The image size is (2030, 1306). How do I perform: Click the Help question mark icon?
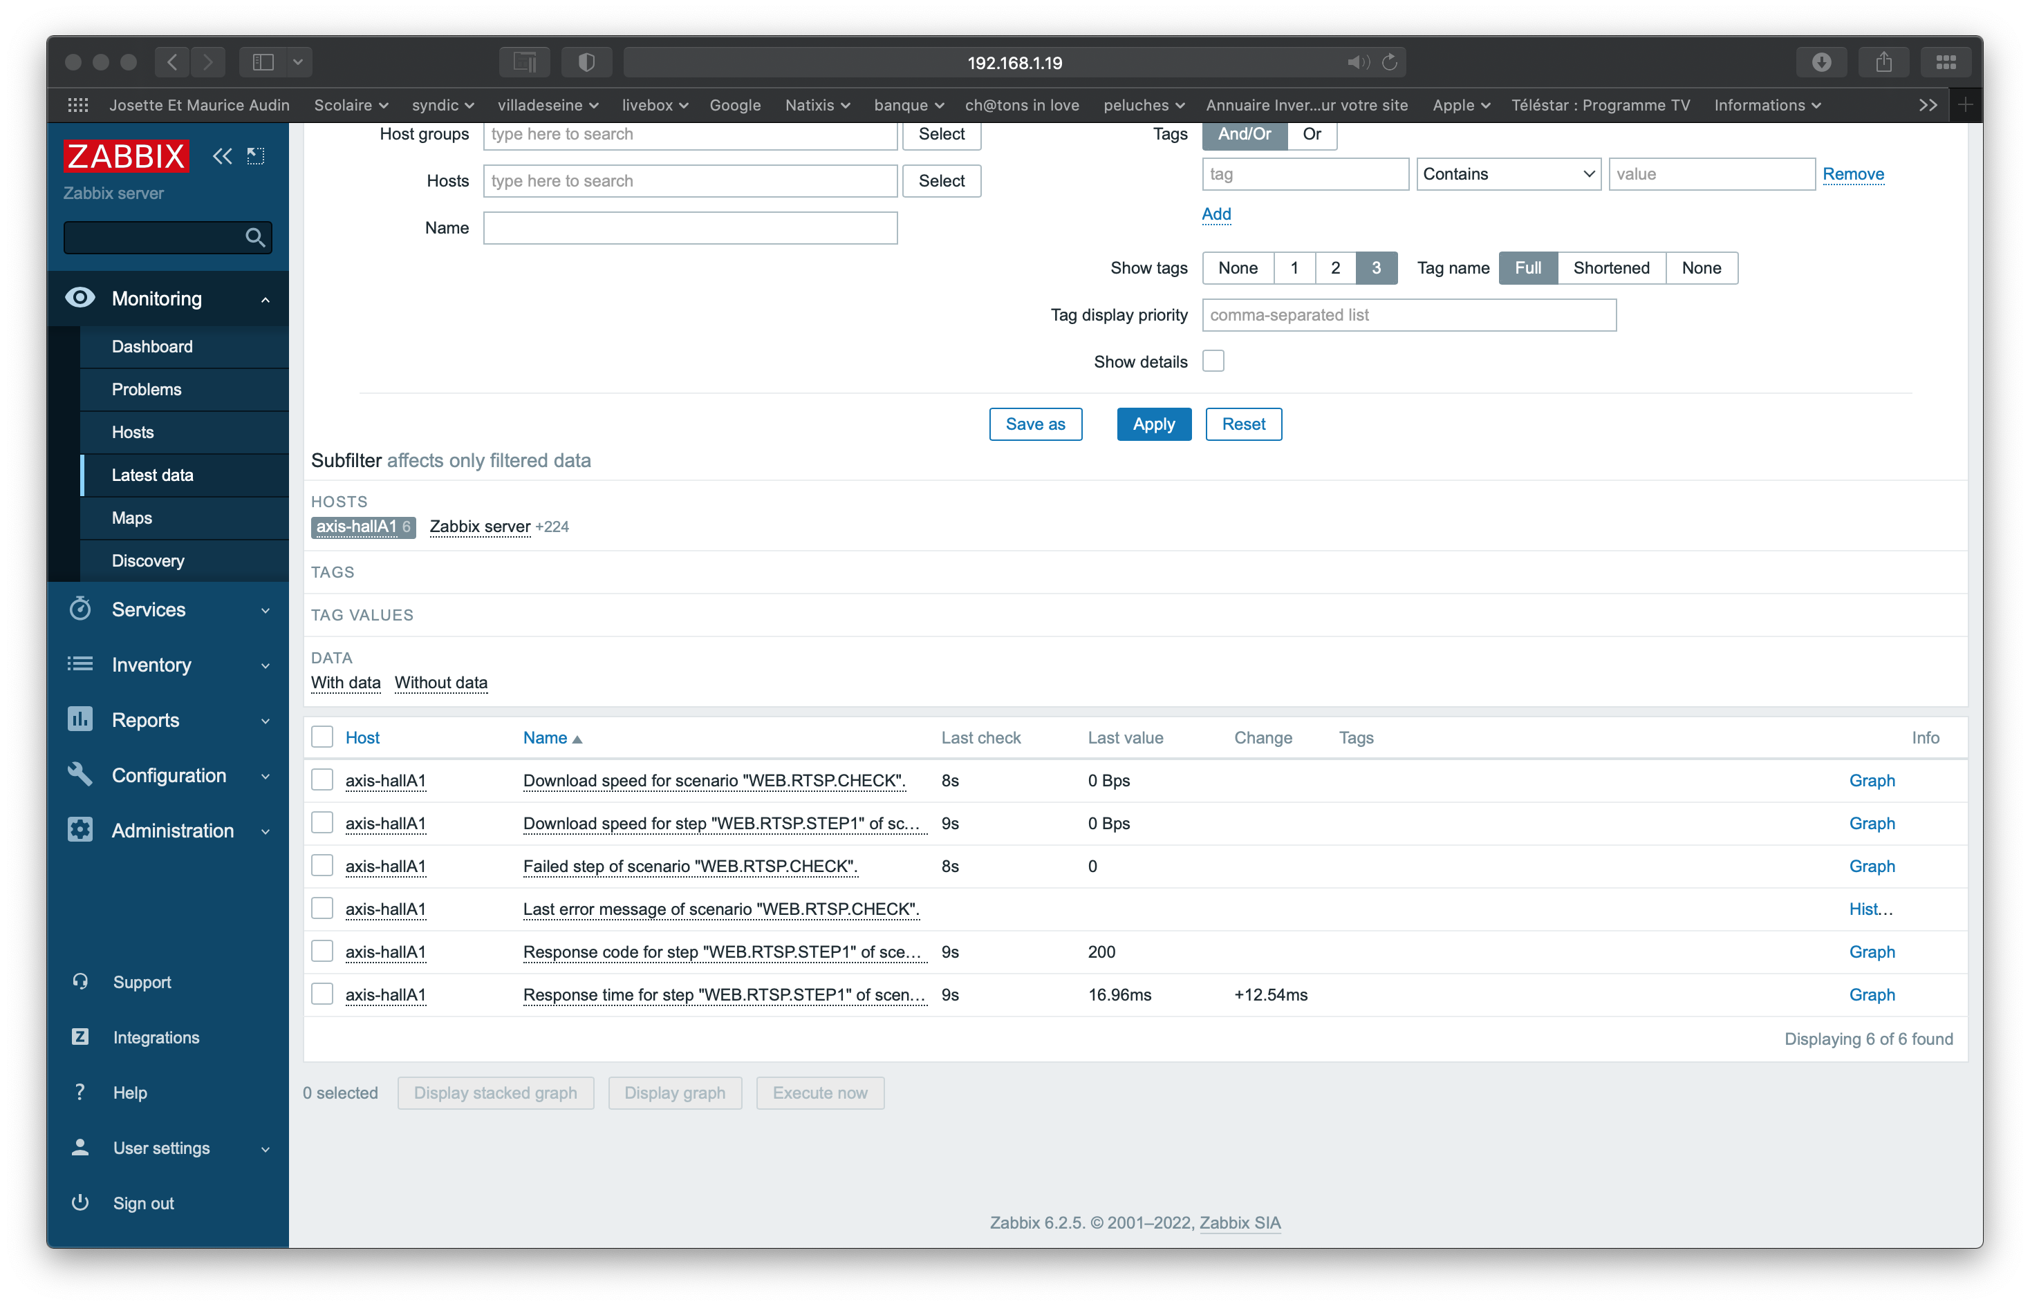coord(80,1092)
